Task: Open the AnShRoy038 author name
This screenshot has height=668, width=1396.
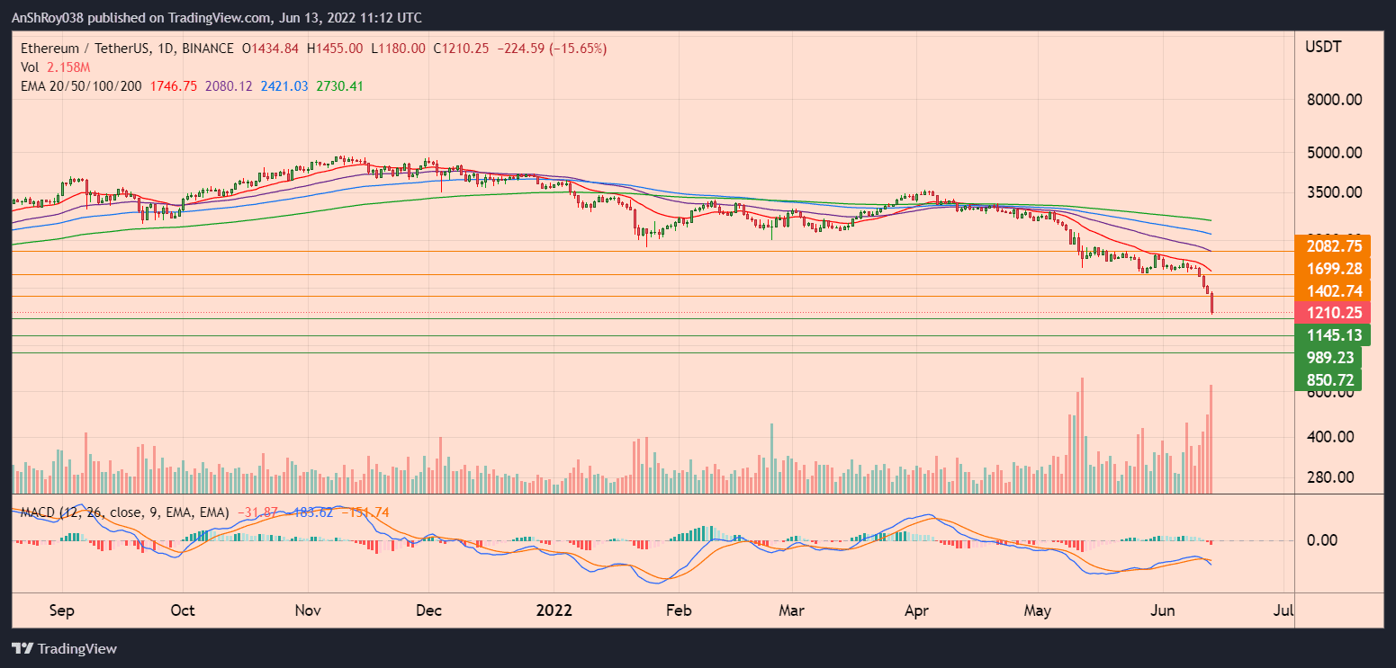Action: pyautogui.click(x=50, y=17)
